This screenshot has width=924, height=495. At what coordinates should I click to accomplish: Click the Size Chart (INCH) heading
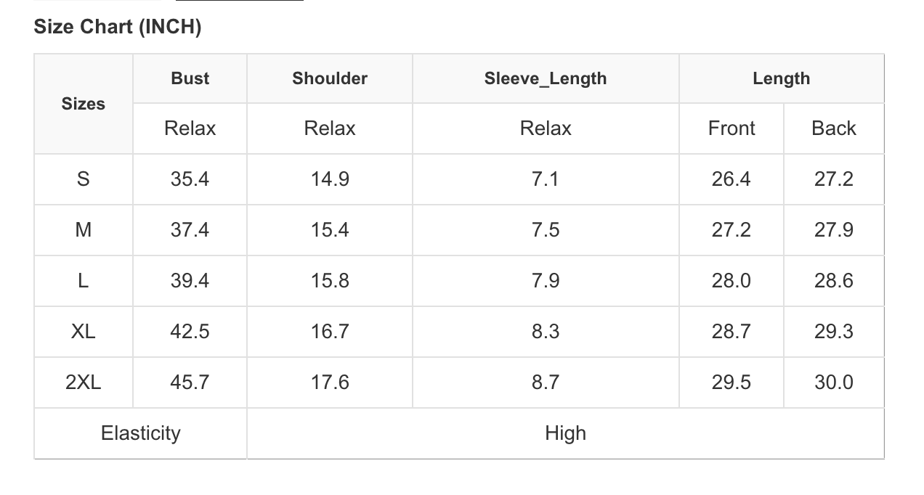(118, 27)
